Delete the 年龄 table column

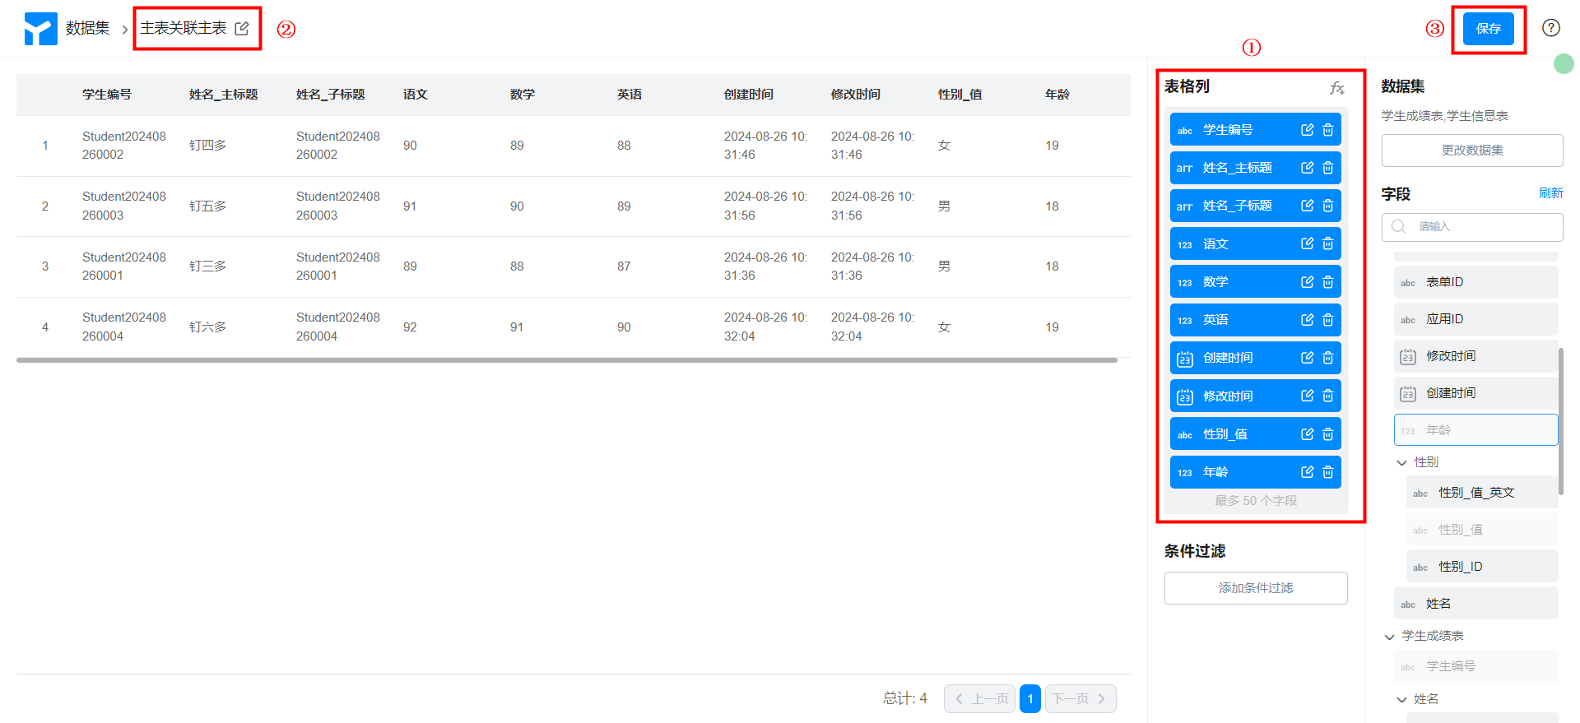pos(1327,472)
